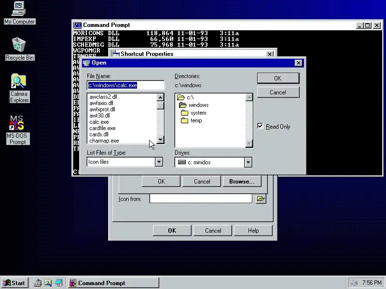Click the Browse... button
This screenshot has height=289, width=386.
coord(242,182)
